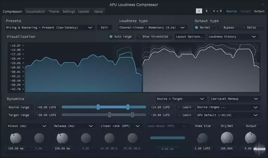The width and height of the screenshot is (268, 158).
Task: Open the Presets dropdown
Action: coord(50,27)
